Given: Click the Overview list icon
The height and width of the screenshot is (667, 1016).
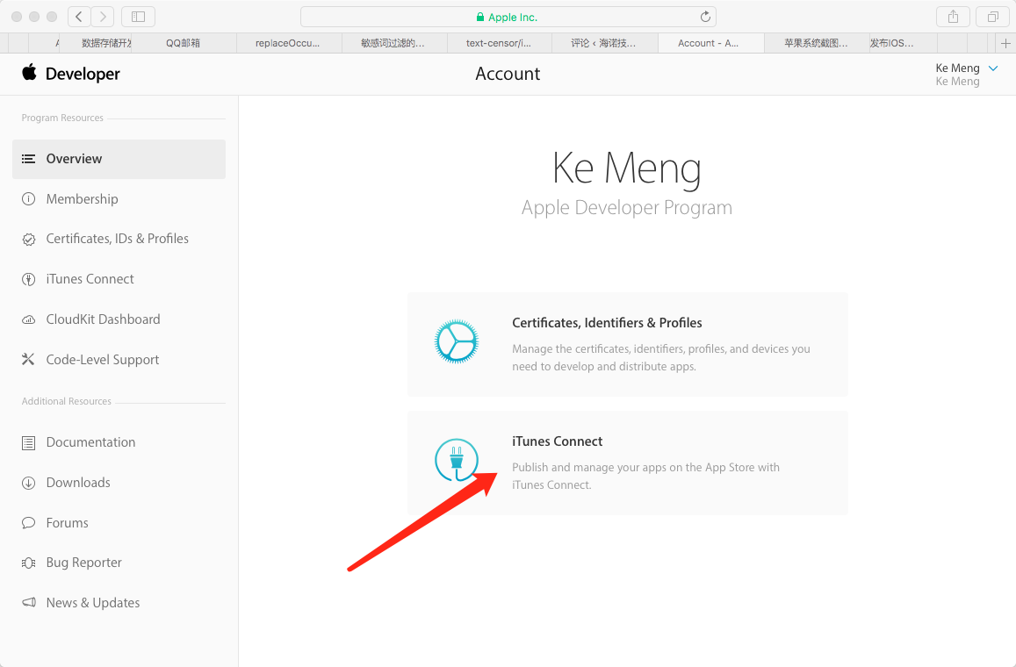Looking at the screenshot, I should [28, 159].
